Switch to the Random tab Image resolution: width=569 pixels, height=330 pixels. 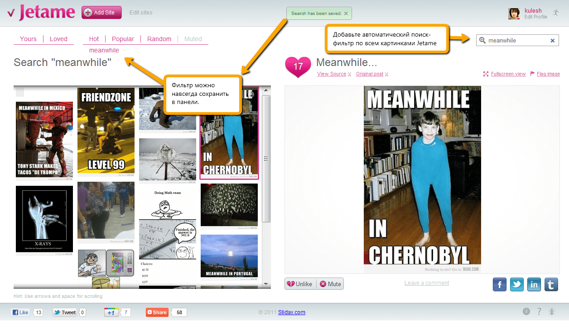159,39
